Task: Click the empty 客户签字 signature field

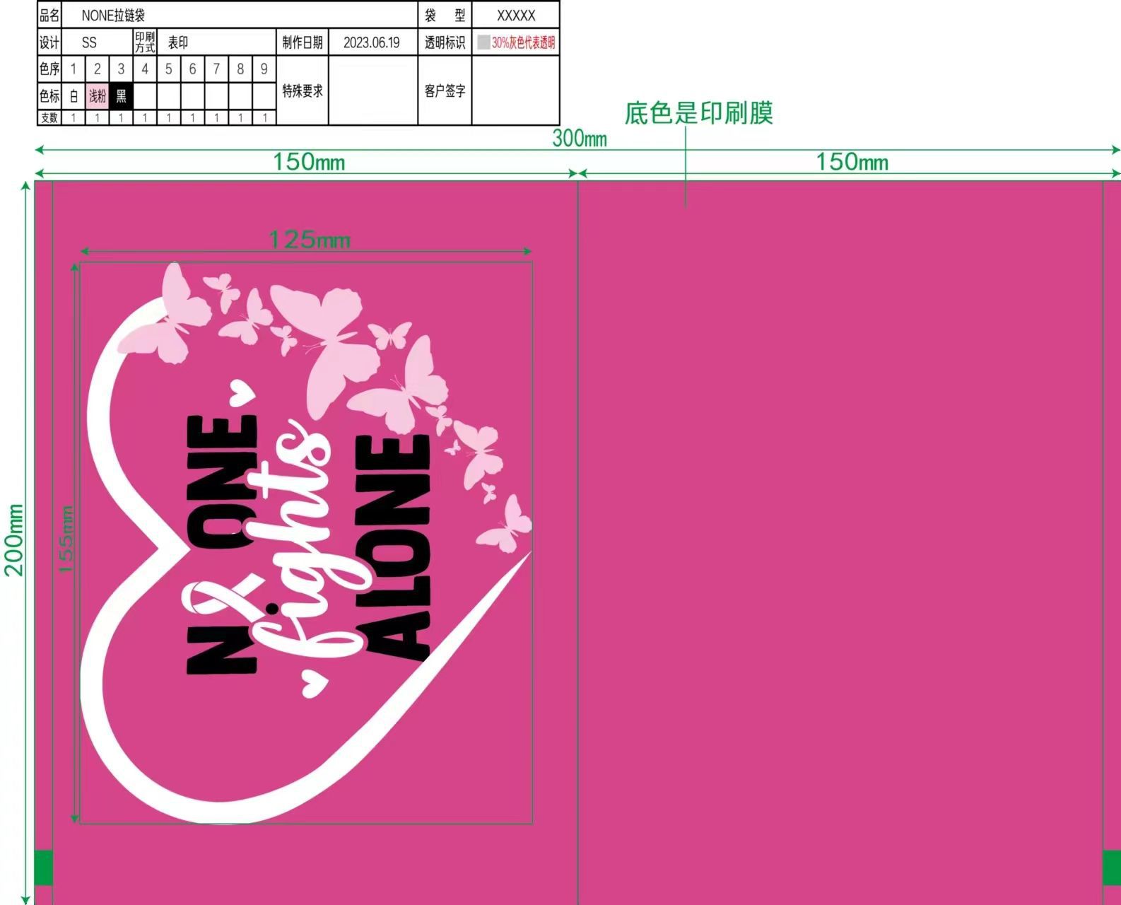Action: [x=515, y=90]
